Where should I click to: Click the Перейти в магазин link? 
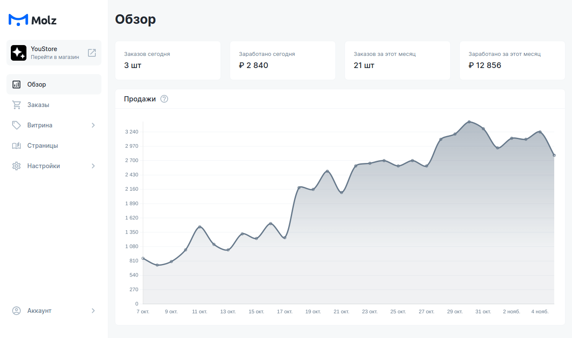[55, 57]
